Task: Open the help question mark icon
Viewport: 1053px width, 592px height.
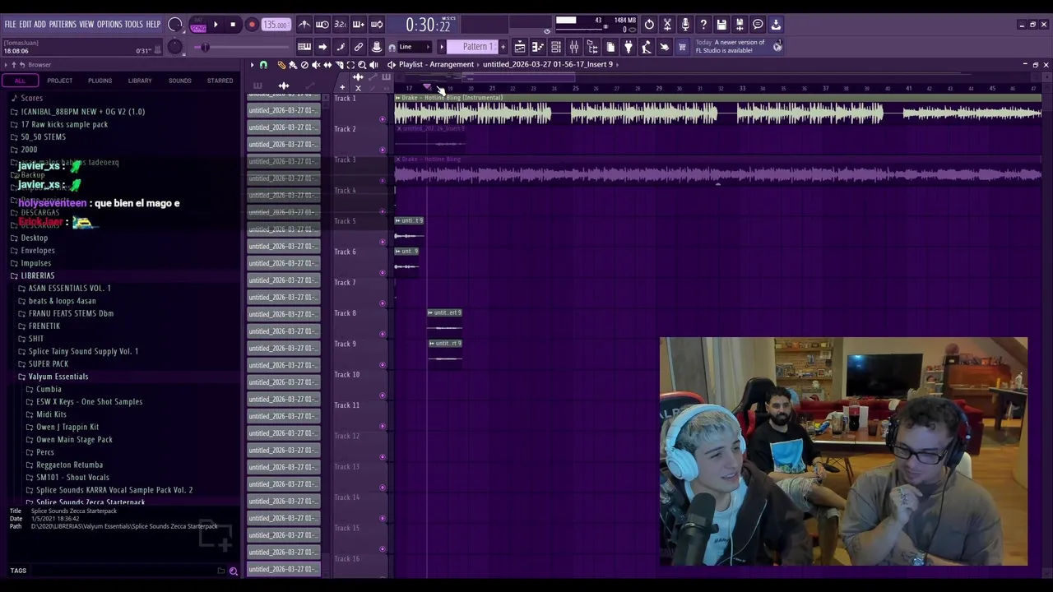Action: tap(703, 25)
